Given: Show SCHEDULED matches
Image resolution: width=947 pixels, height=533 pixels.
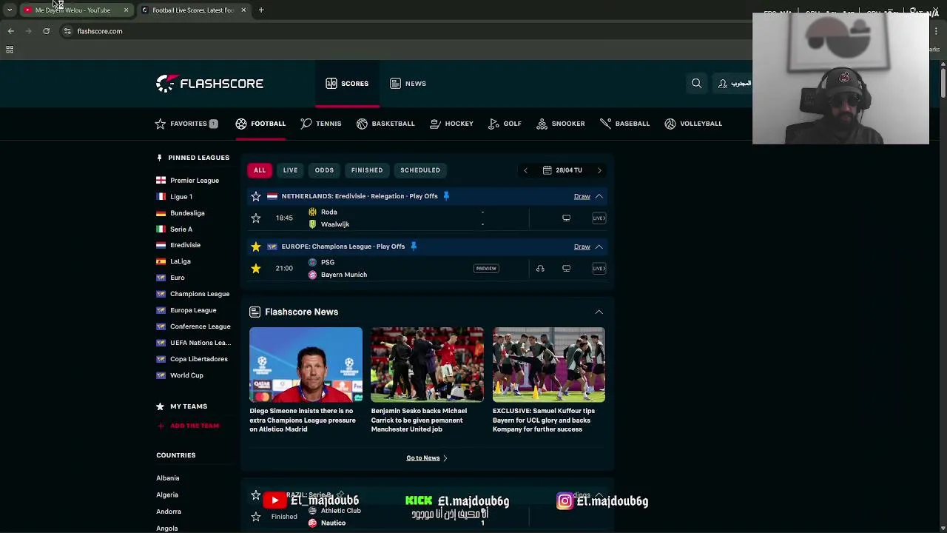Looking at the screenshot, I should point(420,170).
